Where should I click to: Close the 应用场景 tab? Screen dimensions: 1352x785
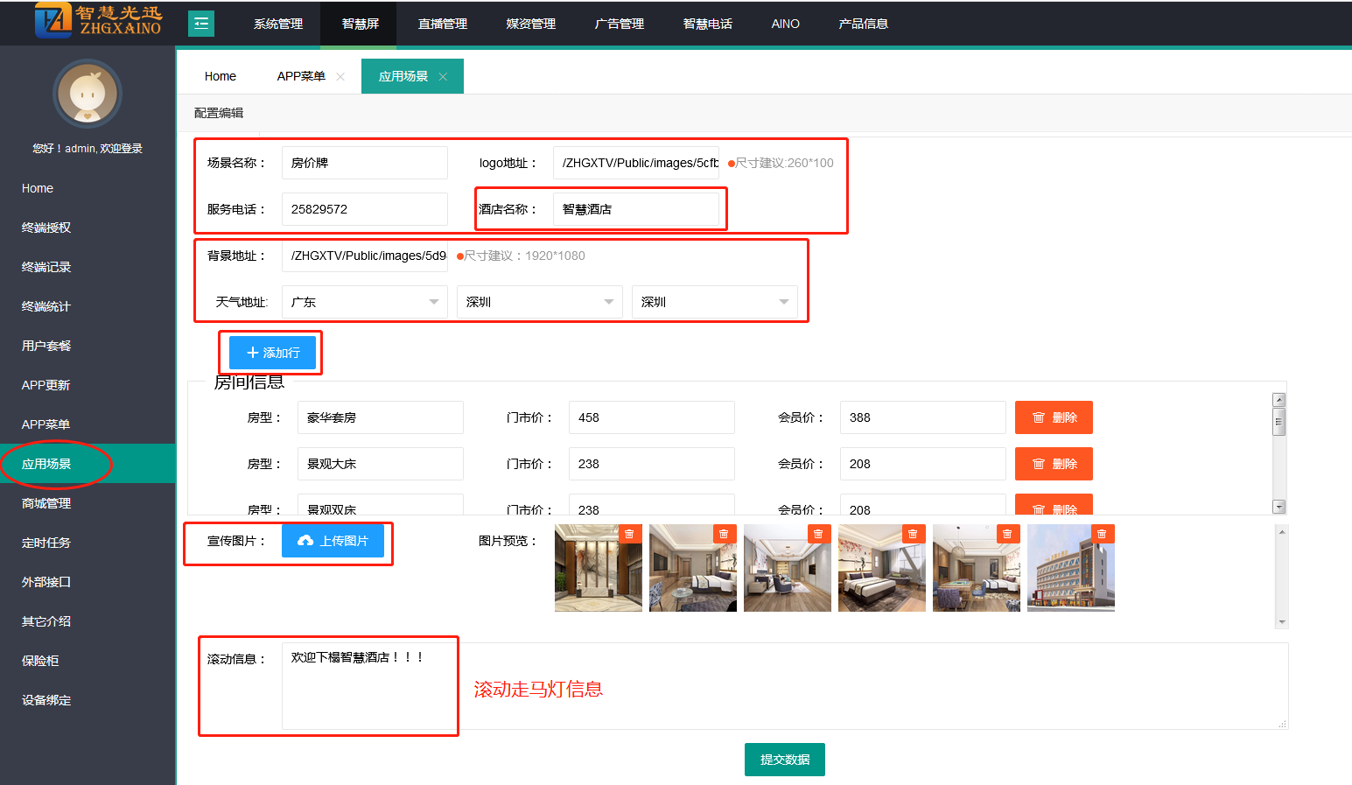[x=443, y=77]
